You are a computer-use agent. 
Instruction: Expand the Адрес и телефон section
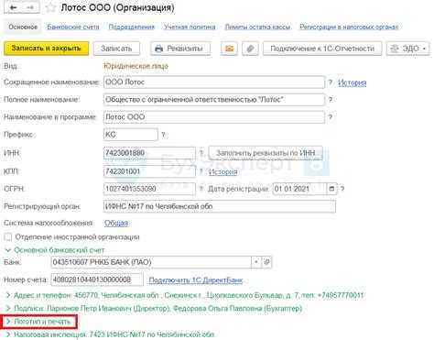click(185, 295)
